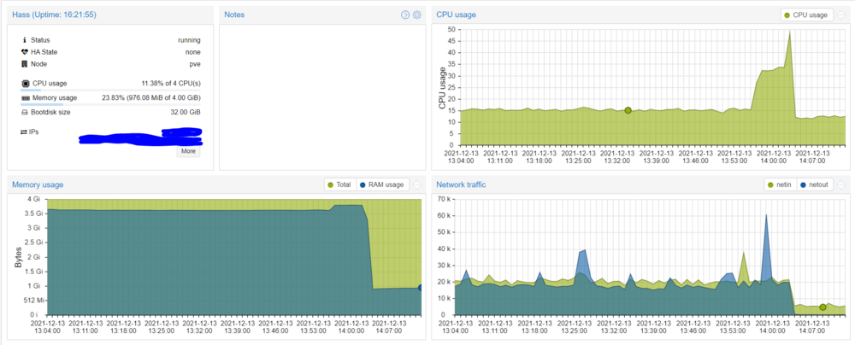Toggle RAM usage series in Memory legend

384,184
